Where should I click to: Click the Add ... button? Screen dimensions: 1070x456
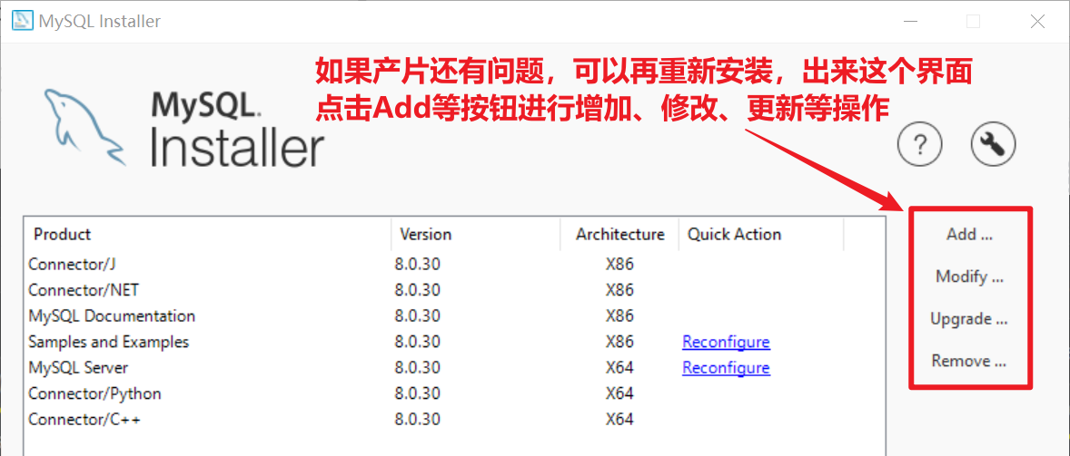click(969, 235)
